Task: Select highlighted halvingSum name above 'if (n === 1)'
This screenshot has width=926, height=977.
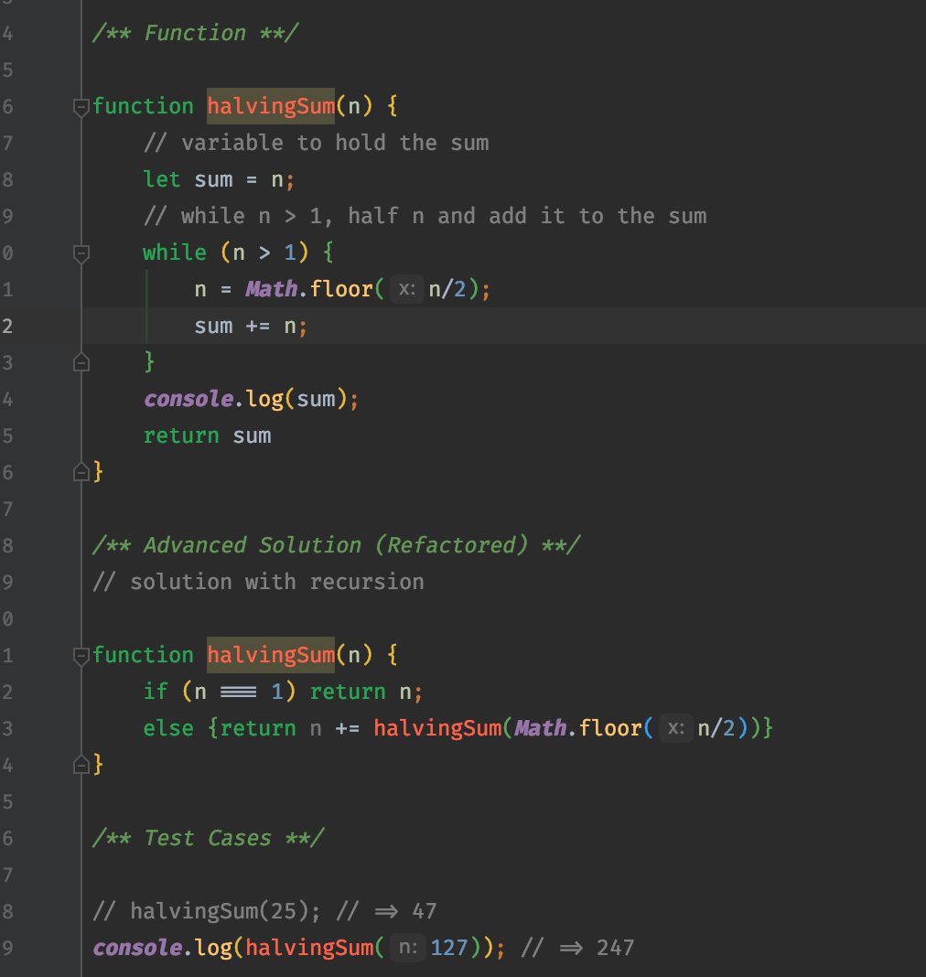Action: coord(271,655)
